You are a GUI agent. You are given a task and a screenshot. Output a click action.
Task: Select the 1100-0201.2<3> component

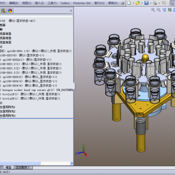click(31, 73)
